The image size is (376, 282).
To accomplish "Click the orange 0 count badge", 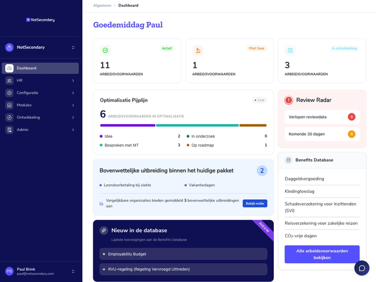I will click(352, 134).
